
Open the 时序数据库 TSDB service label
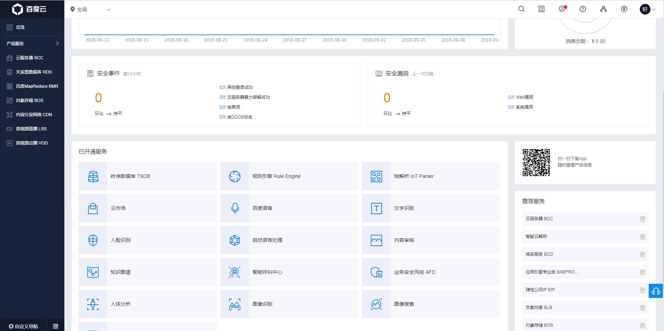pyautogui.click(x=130, y=176)
